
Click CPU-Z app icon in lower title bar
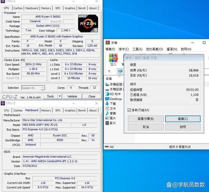3,103
